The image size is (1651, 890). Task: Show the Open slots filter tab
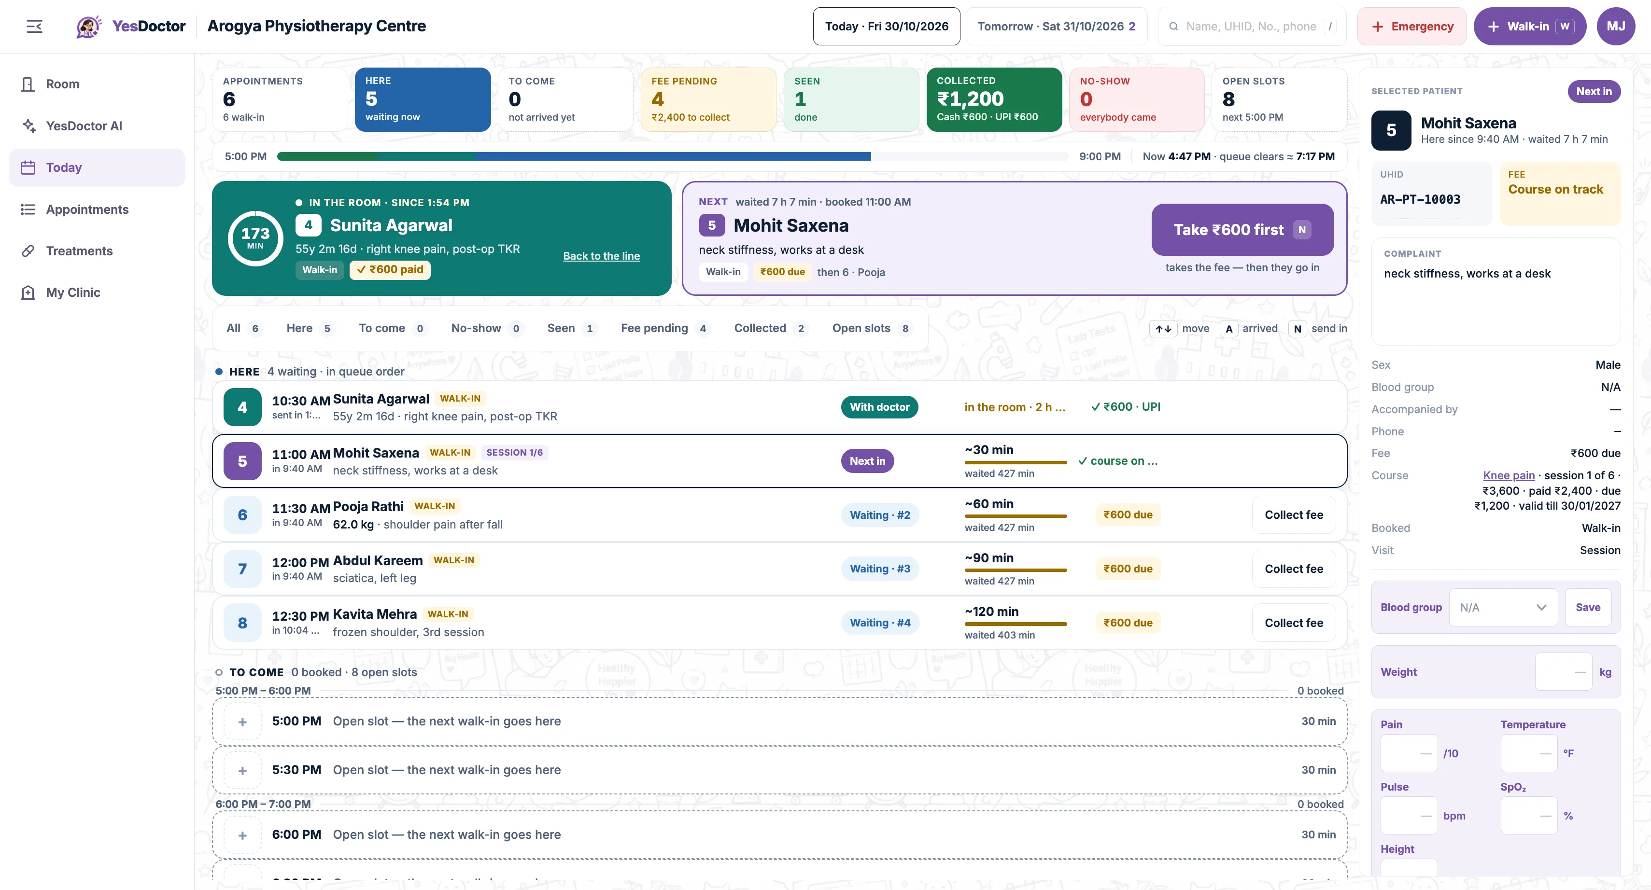[x=872, y=328]
